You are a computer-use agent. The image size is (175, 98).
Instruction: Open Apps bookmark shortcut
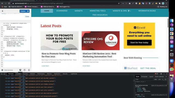(x=4, y=7)
